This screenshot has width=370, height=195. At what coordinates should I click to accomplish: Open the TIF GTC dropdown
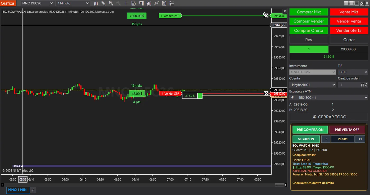pos(353,72)
